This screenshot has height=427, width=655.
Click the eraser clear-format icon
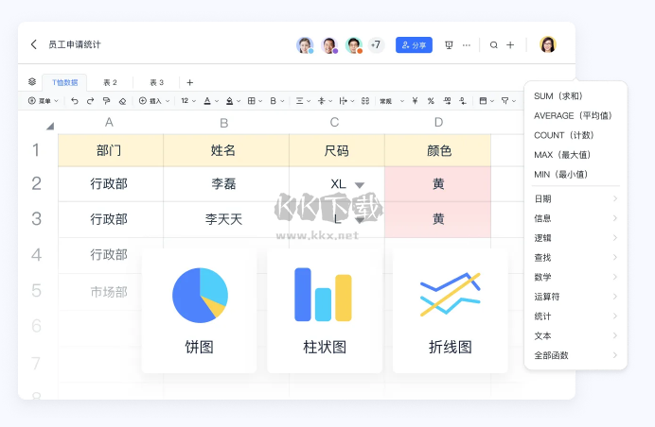[x=122, y=101]
